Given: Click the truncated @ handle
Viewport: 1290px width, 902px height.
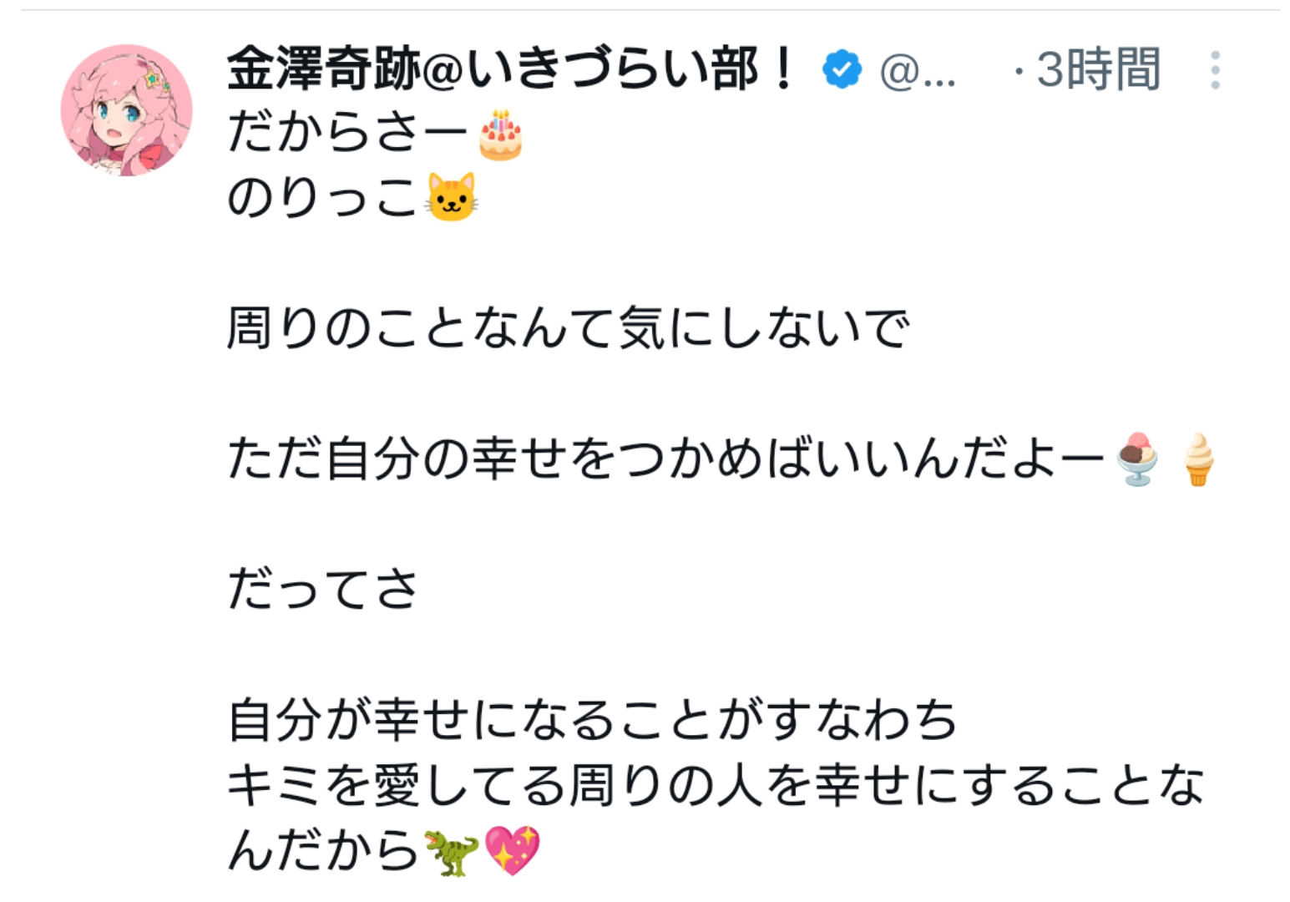Looking at the screenshot, I should (917, 71).
